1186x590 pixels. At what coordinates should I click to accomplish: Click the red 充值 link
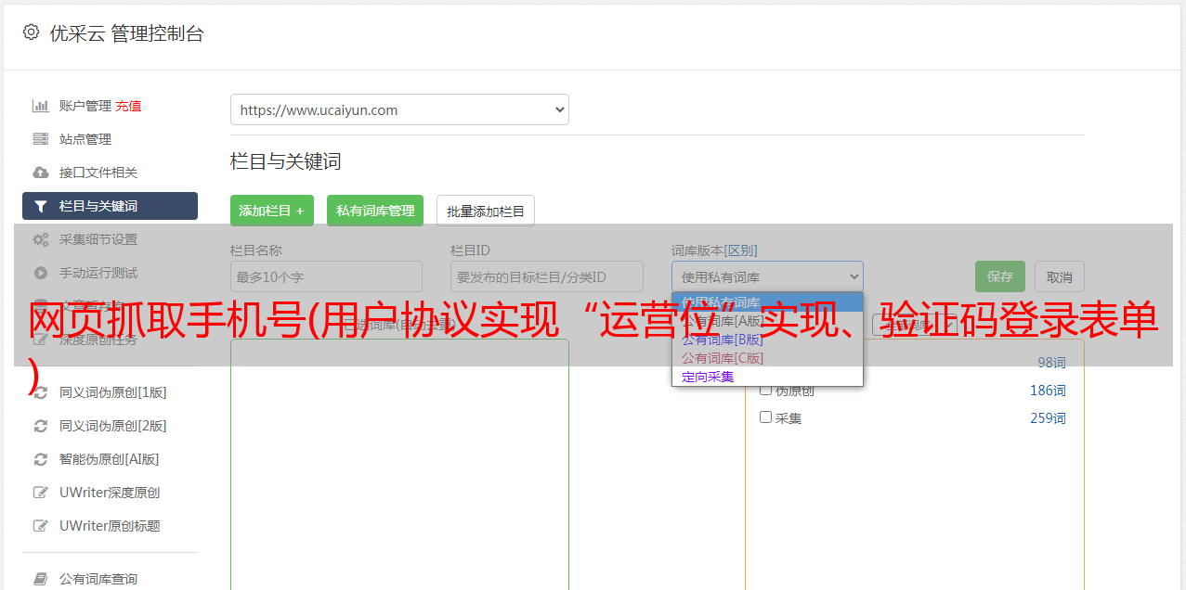pyautogui.click(x=128, y=106)
